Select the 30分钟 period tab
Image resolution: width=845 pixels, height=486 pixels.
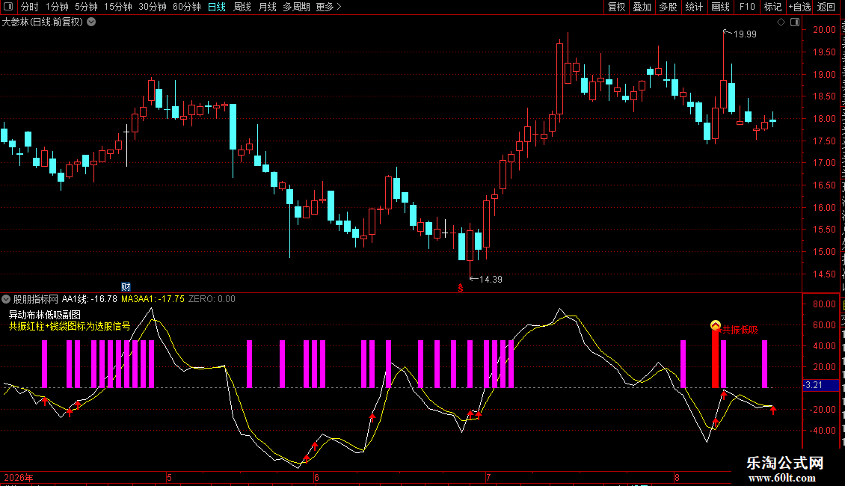pos(152,7)
